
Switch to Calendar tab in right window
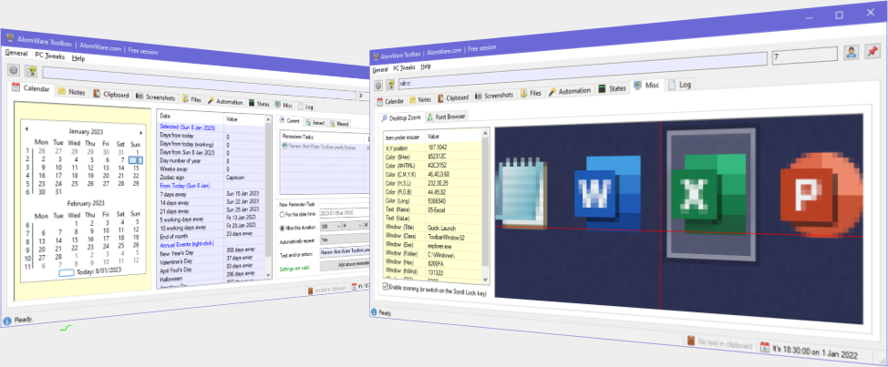point(390,101)
